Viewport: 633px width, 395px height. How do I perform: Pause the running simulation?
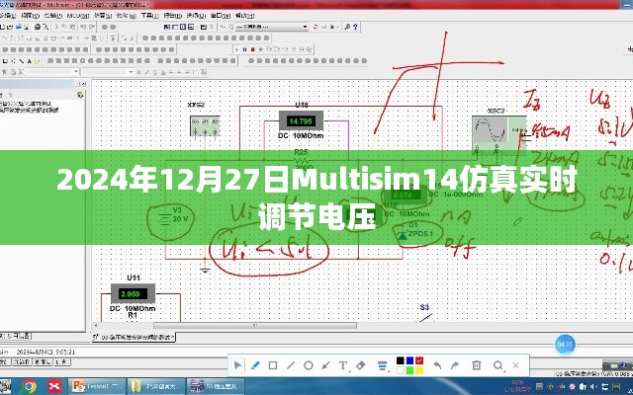click(x=244, y=49)
